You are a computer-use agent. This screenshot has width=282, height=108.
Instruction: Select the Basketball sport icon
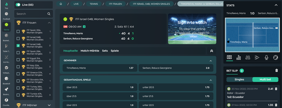tap(6, 35)
